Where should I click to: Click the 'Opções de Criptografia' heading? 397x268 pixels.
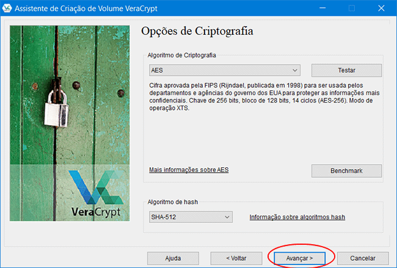197,31
